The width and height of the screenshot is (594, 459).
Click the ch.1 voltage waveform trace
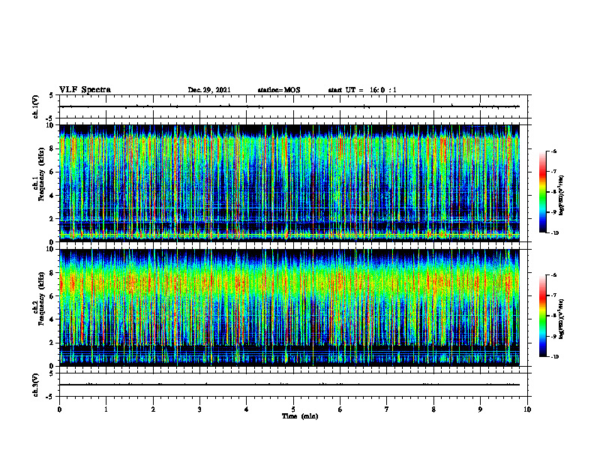coord(289,106)
